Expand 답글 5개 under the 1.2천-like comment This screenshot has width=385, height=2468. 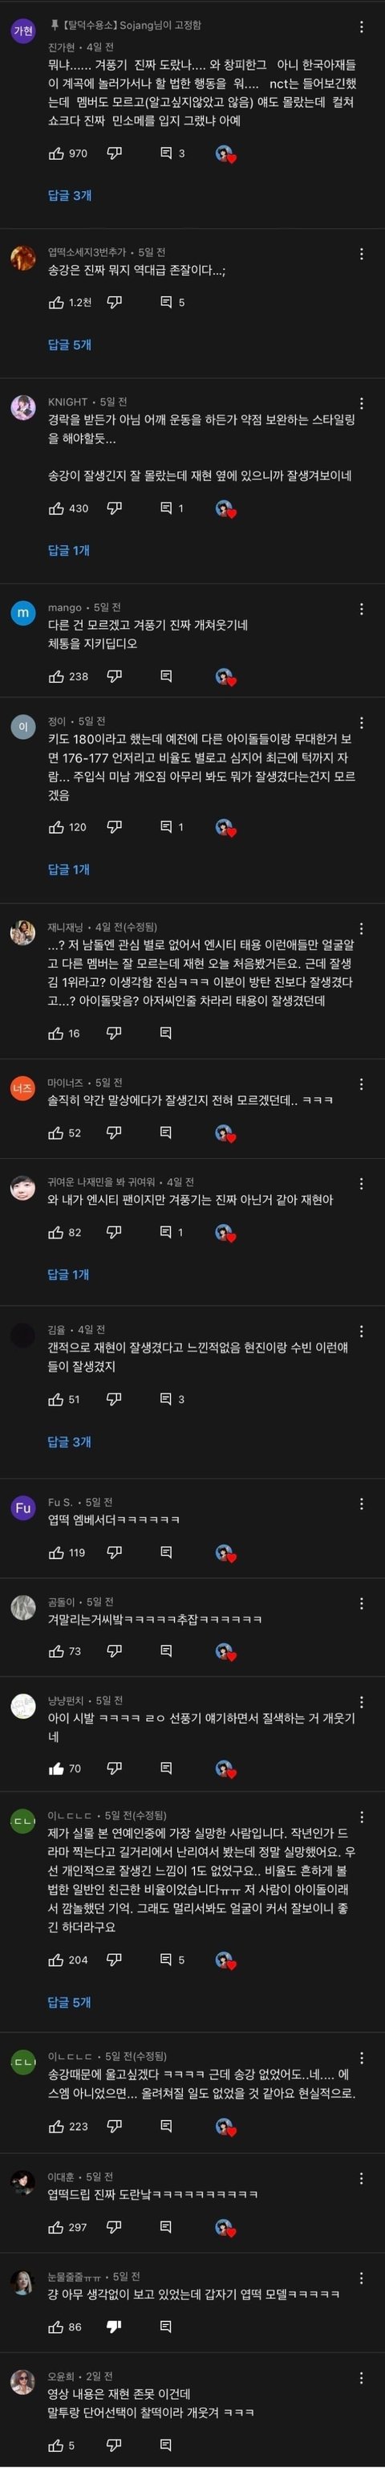tap(70, 345)
